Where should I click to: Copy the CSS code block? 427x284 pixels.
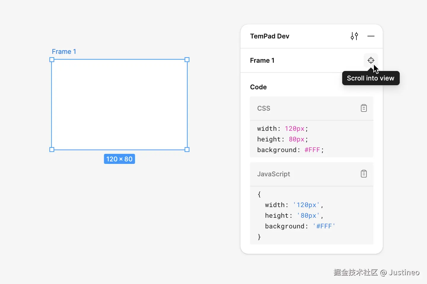(364, 108)
